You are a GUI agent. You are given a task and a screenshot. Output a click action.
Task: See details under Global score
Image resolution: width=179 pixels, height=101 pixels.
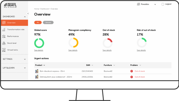[39, 50]
